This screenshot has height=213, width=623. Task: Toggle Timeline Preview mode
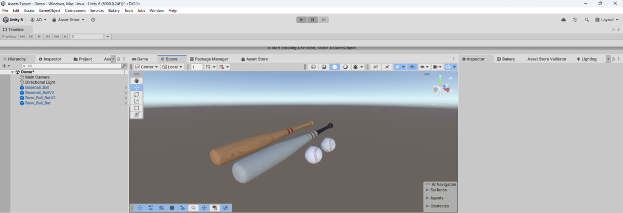click(9, 36)
